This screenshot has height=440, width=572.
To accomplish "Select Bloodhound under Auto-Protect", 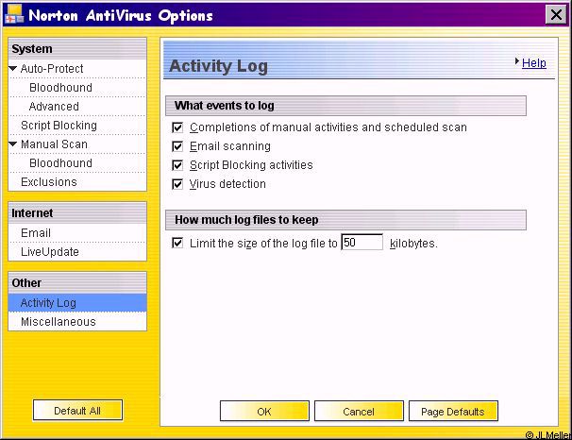I will 60,88.
